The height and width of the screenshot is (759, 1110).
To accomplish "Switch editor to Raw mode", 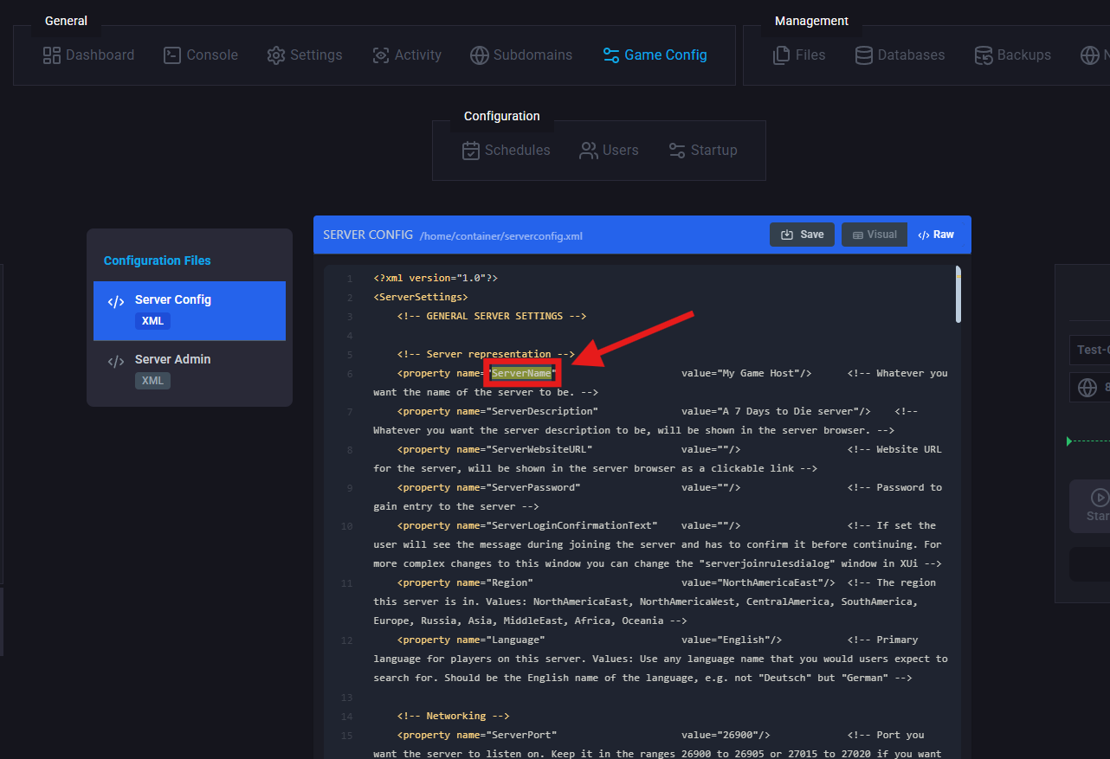I will [936, 235].
